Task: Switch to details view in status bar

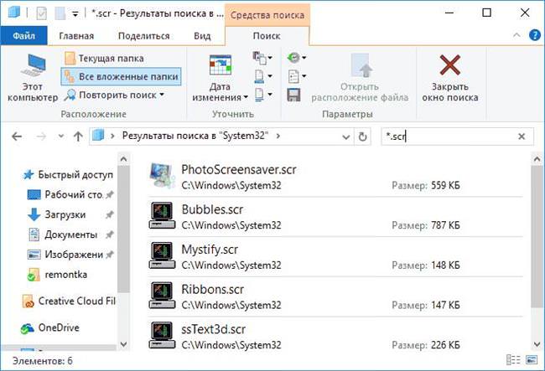Action: point(513,360)
